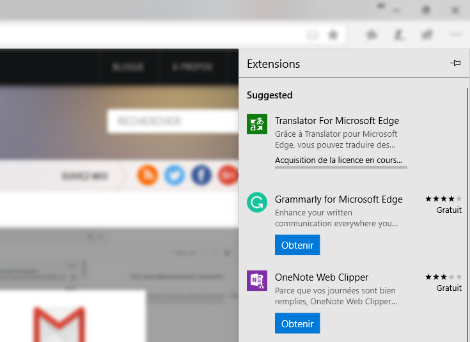Open OneNote Web Clipper title
Viewport: 470px width, 342px height.
[x=321, y=277]
